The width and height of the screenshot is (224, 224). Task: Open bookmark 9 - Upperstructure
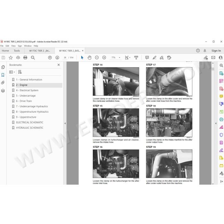26,117
